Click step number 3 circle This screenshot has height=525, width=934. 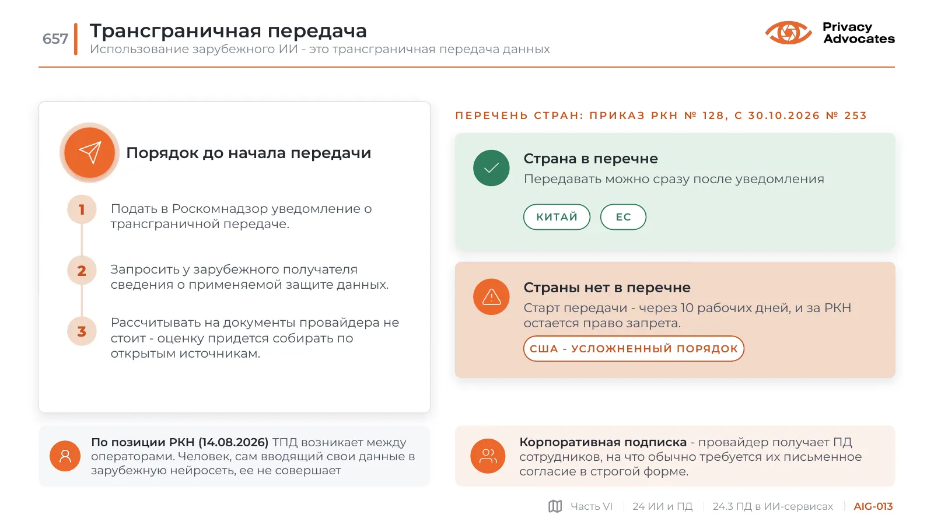click(x=82, y=331)
